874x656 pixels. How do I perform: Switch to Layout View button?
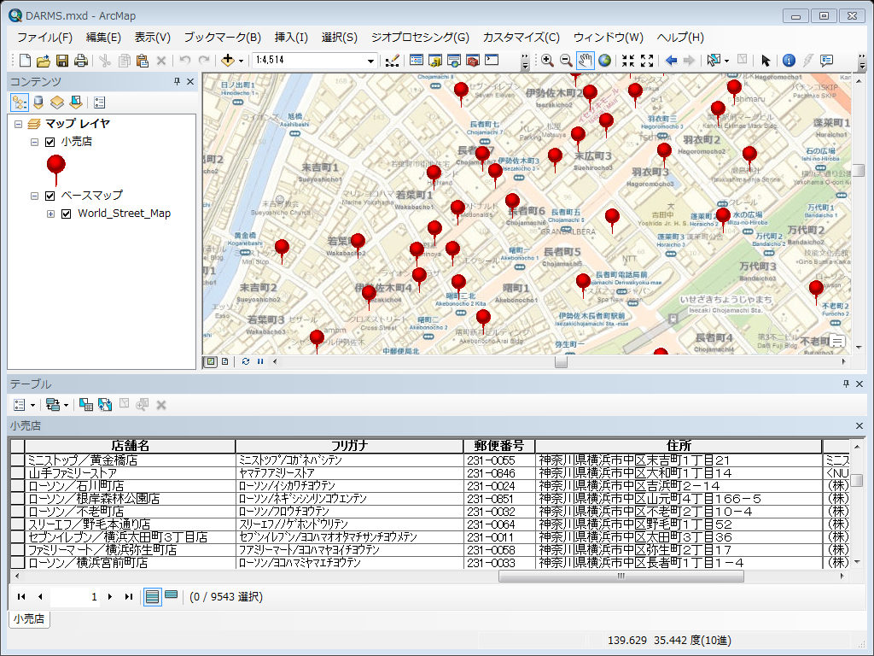(224, 361)
